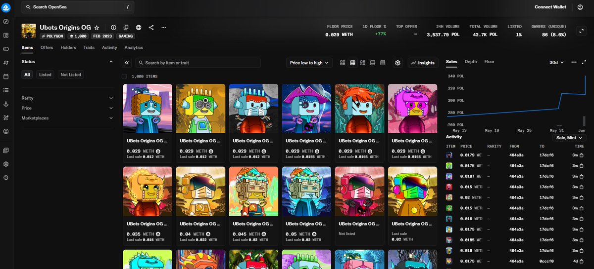Switch to the Items tab
594x269 pixels.
27,47
